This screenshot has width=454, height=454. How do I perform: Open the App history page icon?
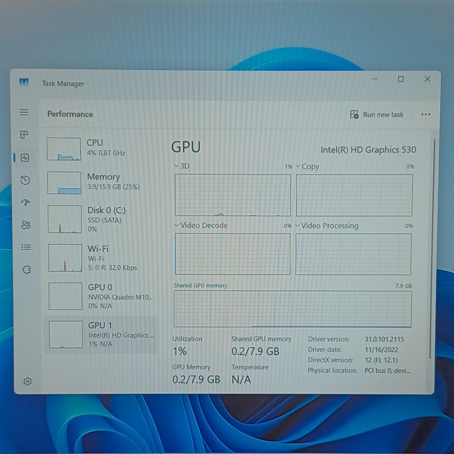(x=25, y=180)
